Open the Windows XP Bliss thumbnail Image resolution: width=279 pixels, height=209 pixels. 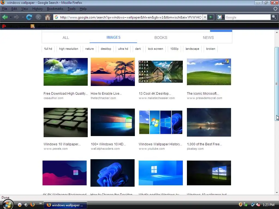click(x=209, y=72)
